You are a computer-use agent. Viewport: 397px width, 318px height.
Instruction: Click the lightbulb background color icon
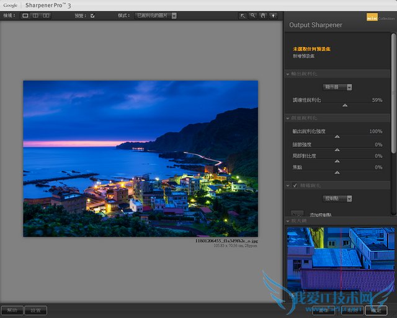point(273,15)
